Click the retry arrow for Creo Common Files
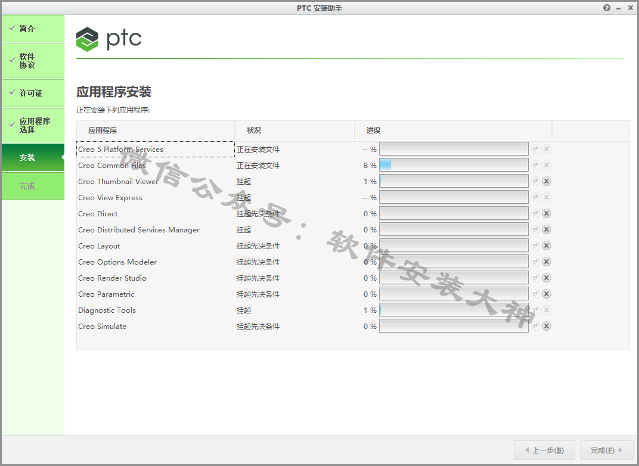Viewport: 639px width, 466px height. 536,165
